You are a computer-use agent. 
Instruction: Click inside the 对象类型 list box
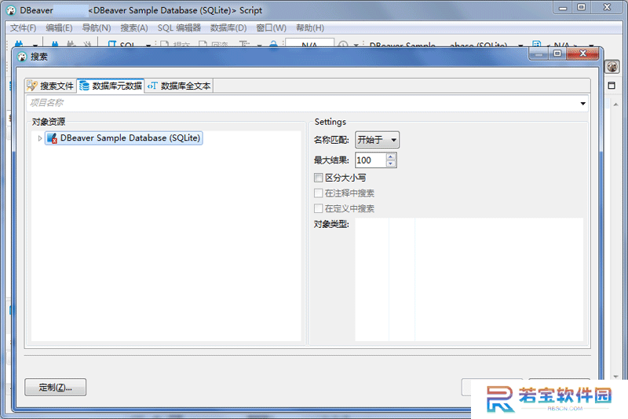click(469, 280)
